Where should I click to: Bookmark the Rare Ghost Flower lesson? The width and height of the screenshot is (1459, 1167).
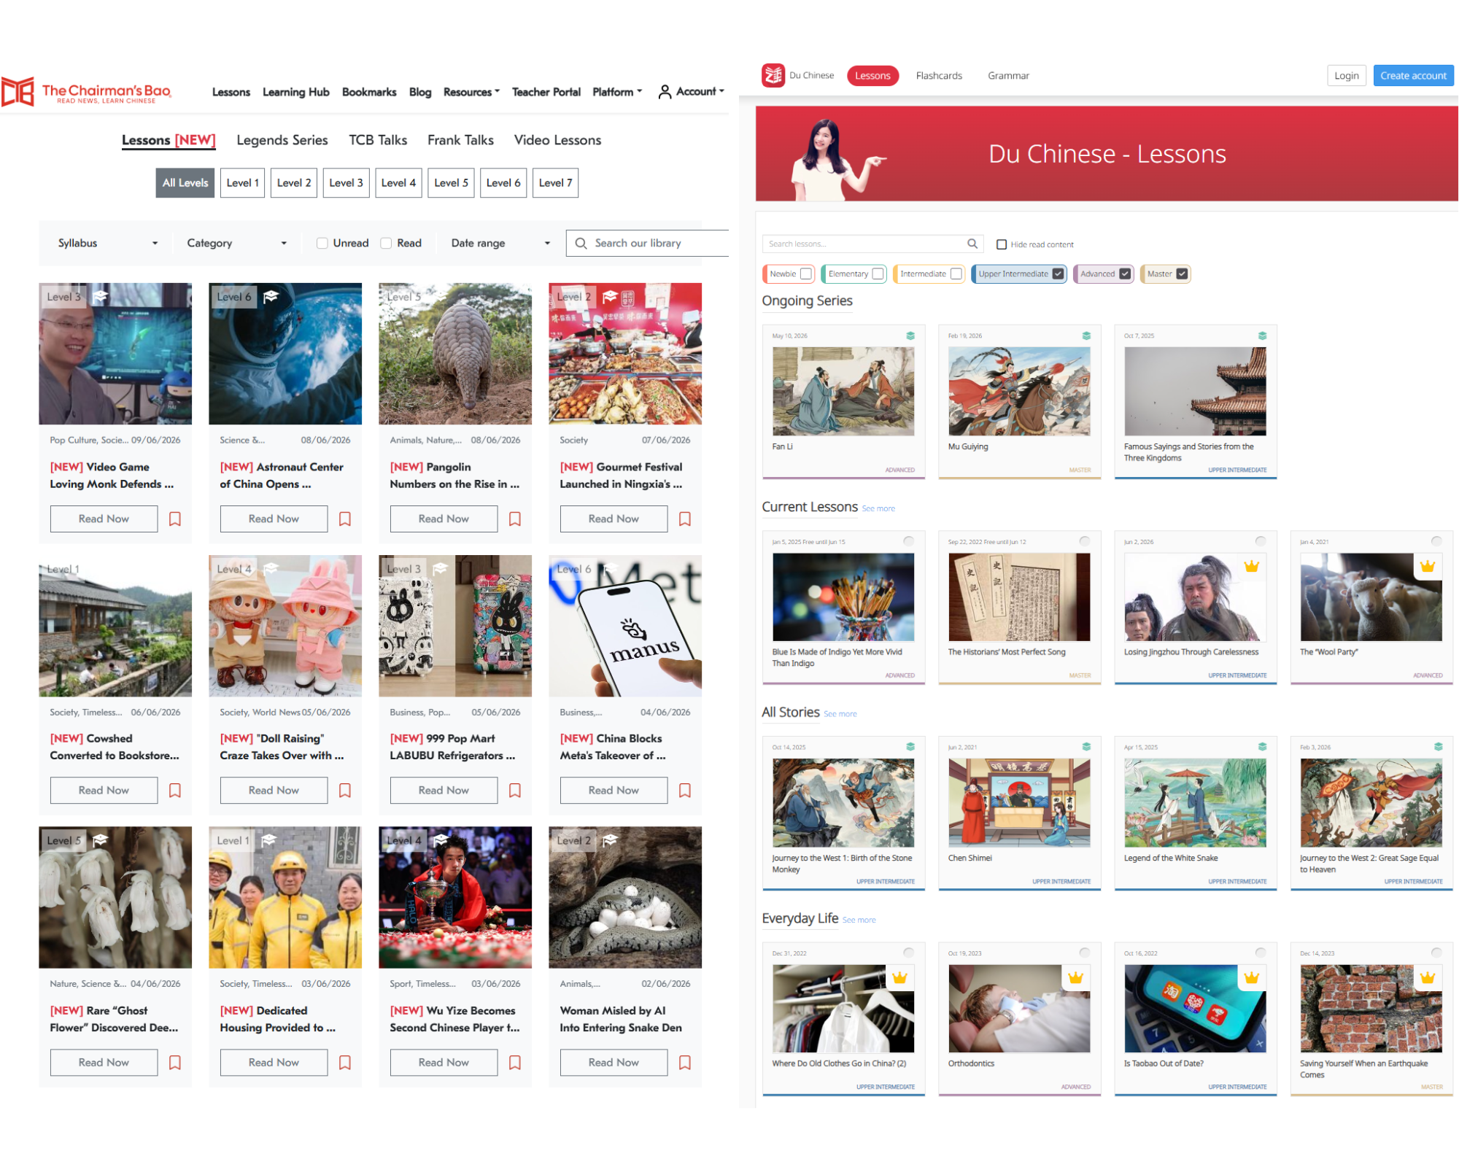175,1063
